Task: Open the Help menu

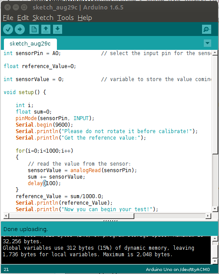Action: 85,18
